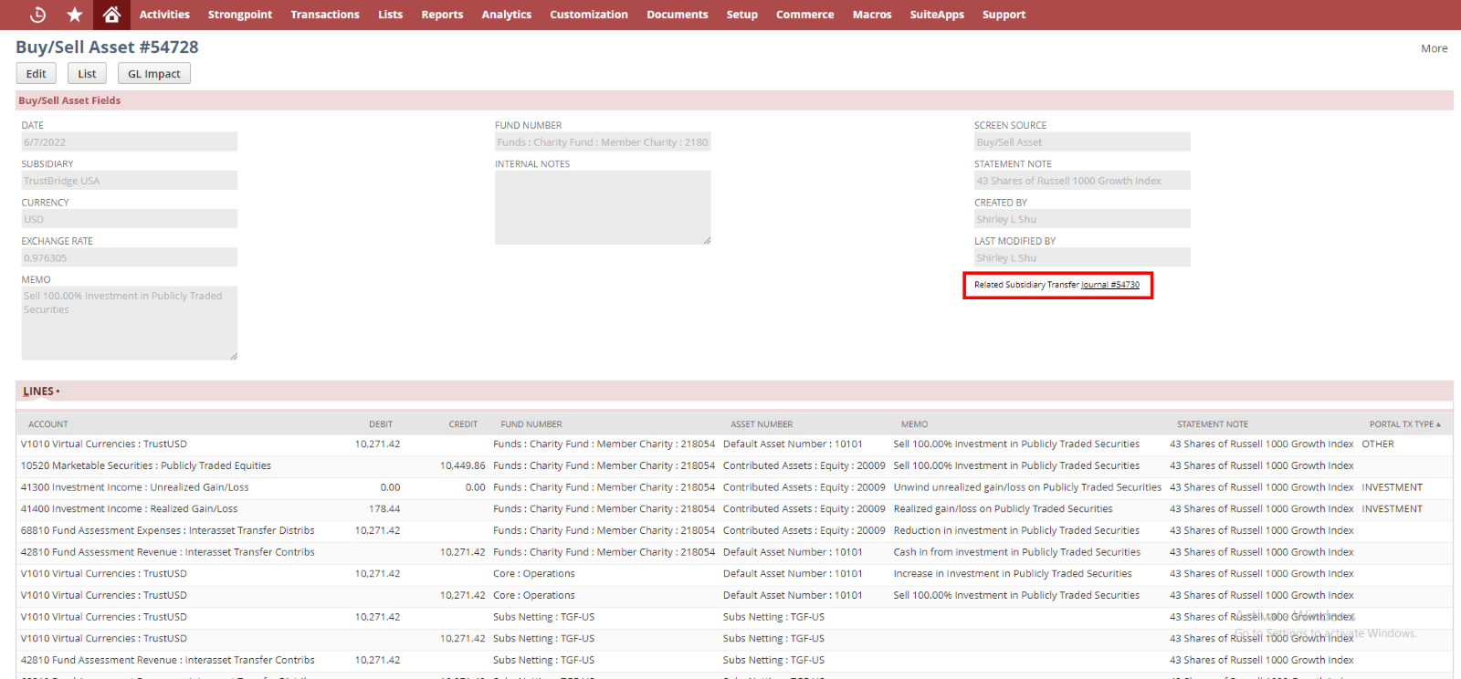Select the Lines subtab
The image size is (1461, 679).
38,392
